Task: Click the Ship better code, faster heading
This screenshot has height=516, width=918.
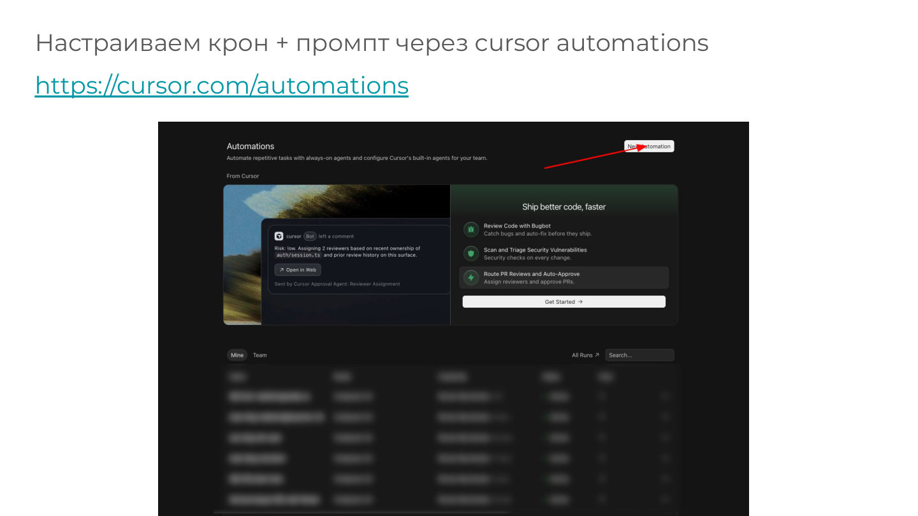Action: point(564,206)
